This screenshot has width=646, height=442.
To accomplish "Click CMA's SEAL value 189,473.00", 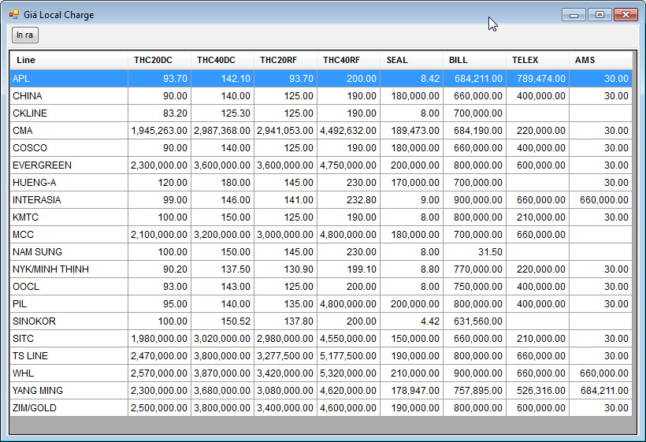I will tap(411, 131).
